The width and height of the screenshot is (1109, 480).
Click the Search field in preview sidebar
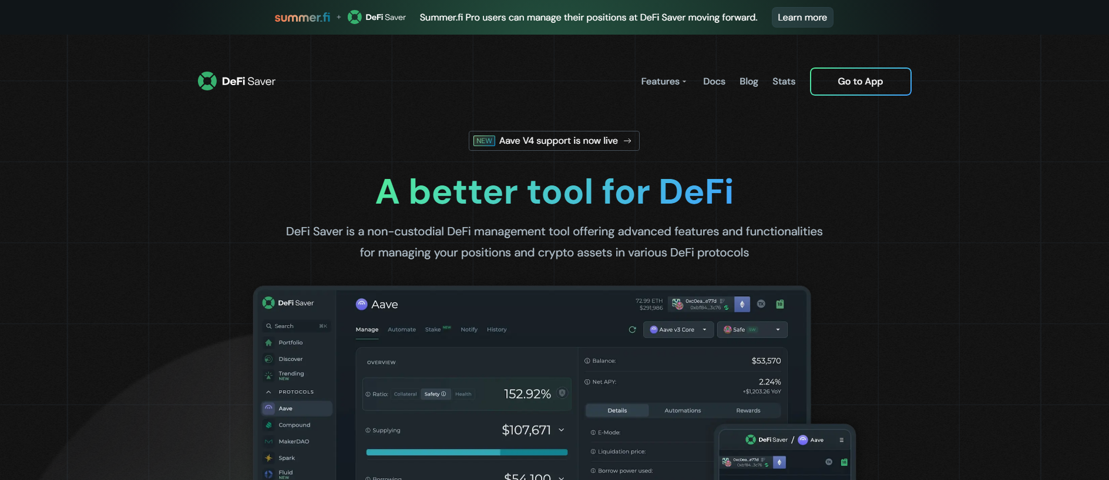coord(296,326)
